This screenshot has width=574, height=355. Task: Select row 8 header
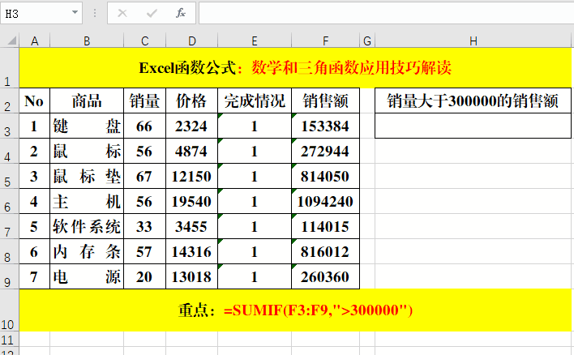pos(10,251)
